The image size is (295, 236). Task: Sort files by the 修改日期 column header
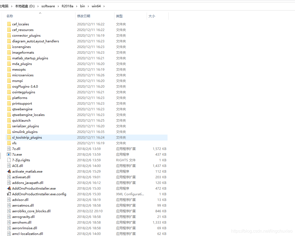click(84, 16)
